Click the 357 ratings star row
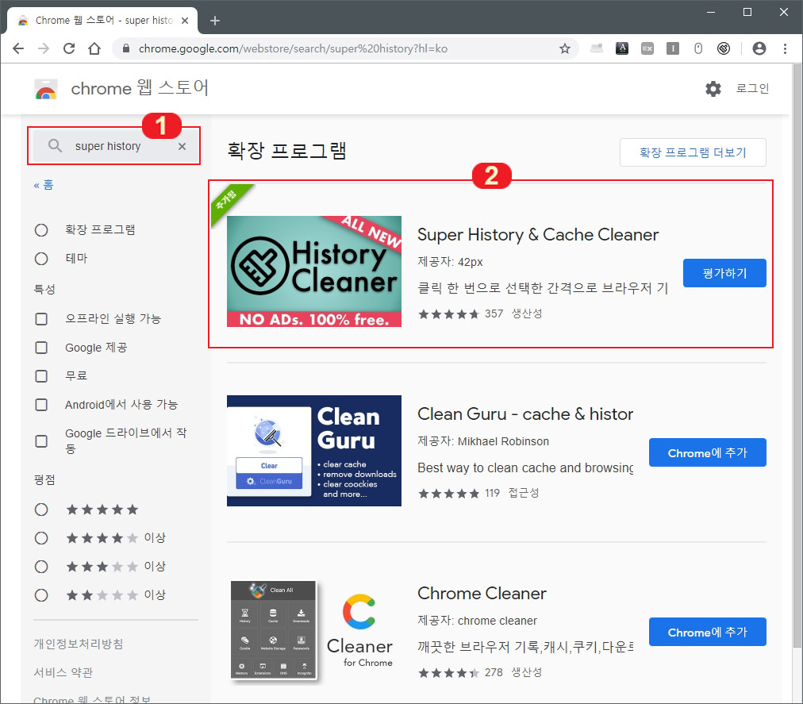The height and width of the screenshot is (704, 803). pyautogui.click(x=448, y=314)
